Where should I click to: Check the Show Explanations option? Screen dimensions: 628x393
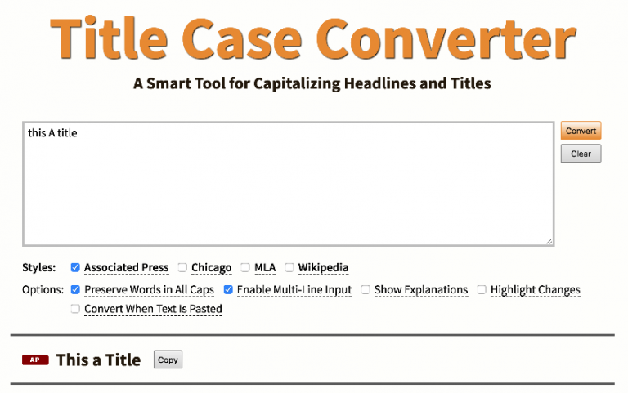click(366, 289)
